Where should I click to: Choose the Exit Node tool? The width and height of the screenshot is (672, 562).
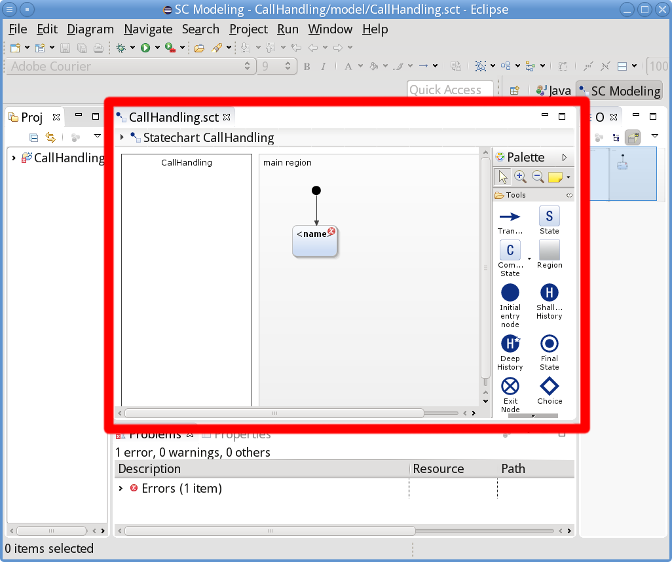pos(510,395)
